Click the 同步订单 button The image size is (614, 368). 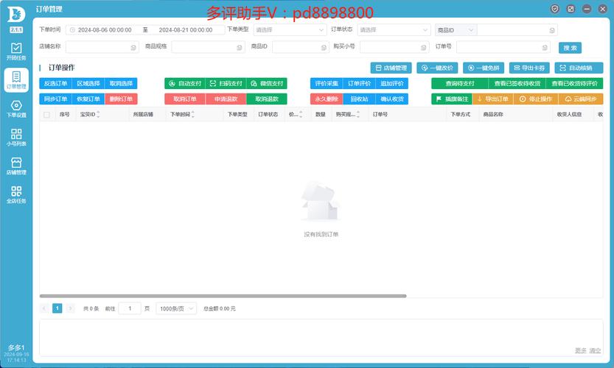(55, 99)
